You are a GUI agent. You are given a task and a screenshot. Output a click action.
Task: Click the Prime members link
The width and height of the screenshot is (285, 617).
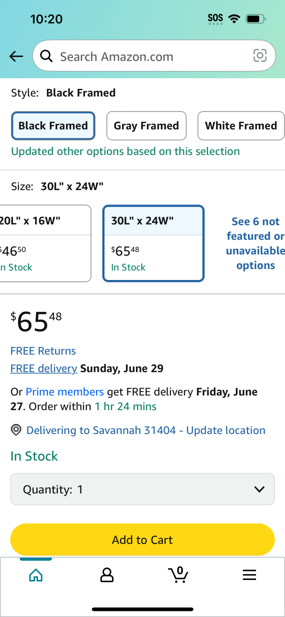tap(65, 392)
